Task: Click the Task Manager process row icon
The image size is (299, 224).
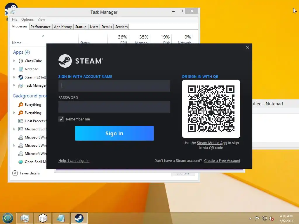Action: coord(21,85)
